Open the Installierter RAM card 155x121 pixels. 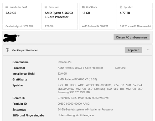pyautogui.click(x=21, y=16)
